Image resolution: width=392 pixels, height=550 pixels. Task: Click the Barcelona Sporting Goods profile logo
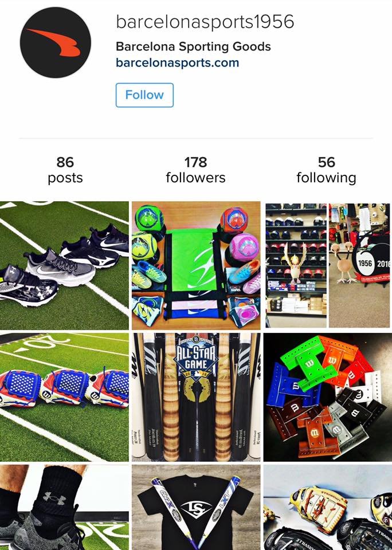(x=56, y=42)
